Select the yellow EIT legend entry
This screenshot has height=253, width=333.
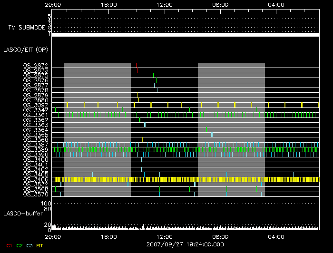point(39,245)
